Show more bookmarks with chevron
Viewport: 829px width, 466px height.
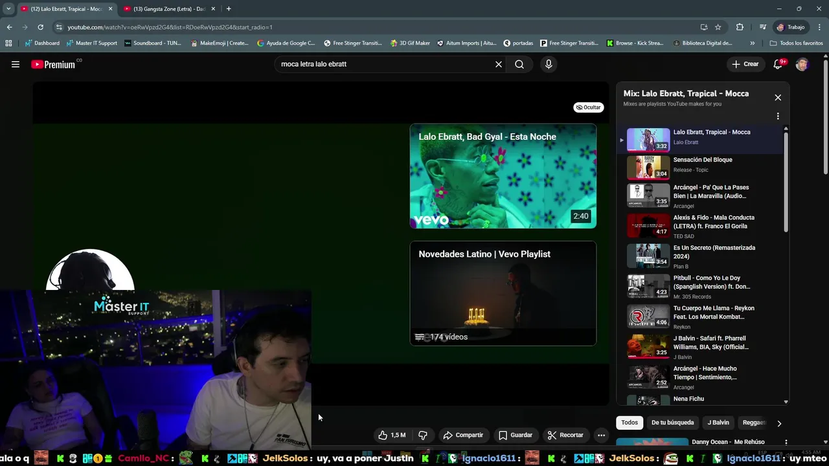pyautogui.click(x=752, y=43)
